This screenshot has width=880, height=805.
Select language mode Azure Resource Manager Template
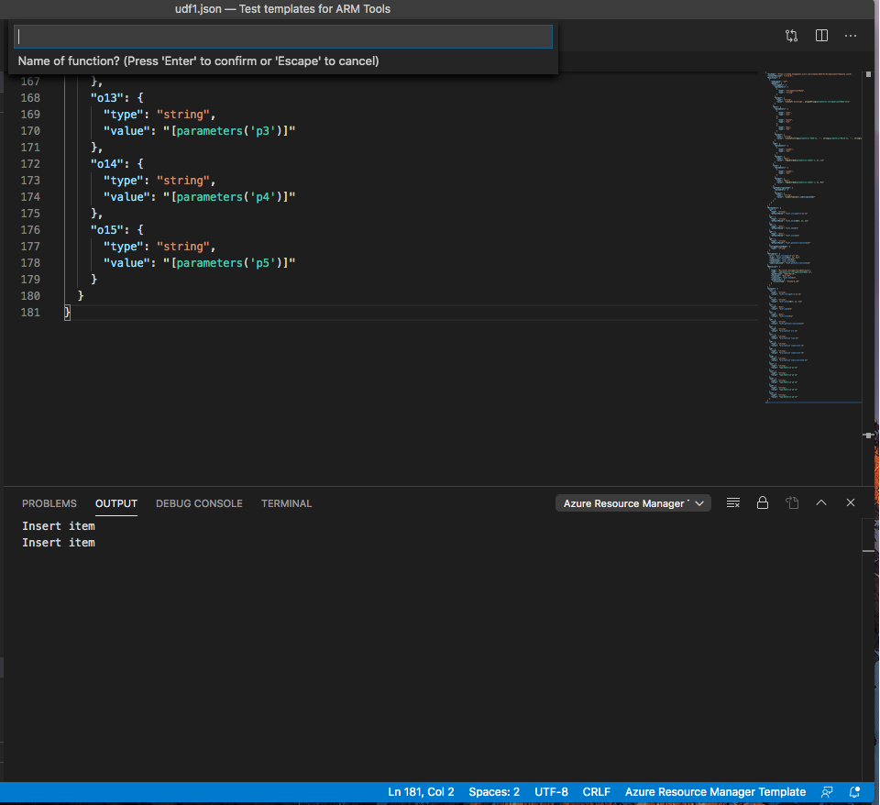715,791
